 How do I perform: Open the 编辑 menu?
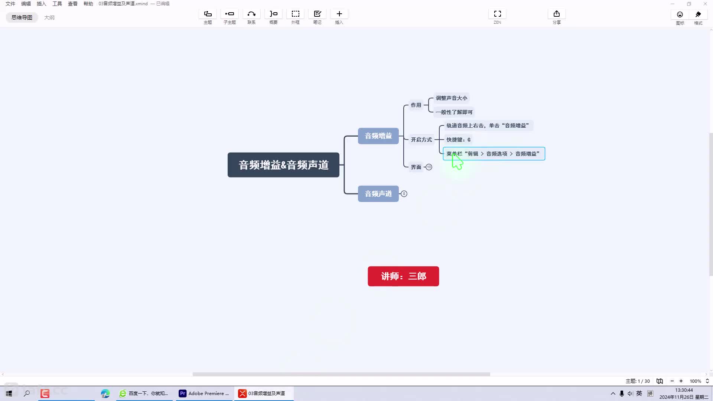26,4
